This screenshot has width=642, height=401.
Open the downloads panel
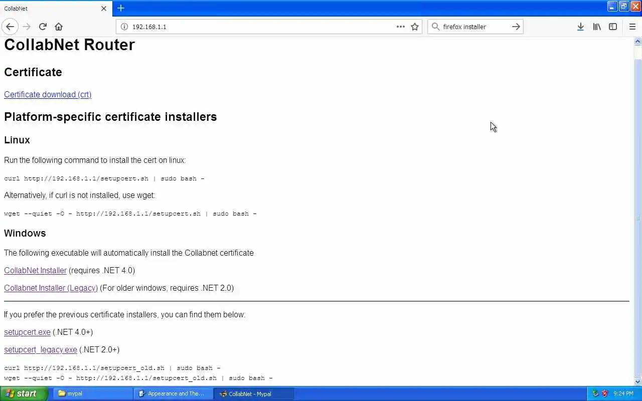(x=580, y=27)
